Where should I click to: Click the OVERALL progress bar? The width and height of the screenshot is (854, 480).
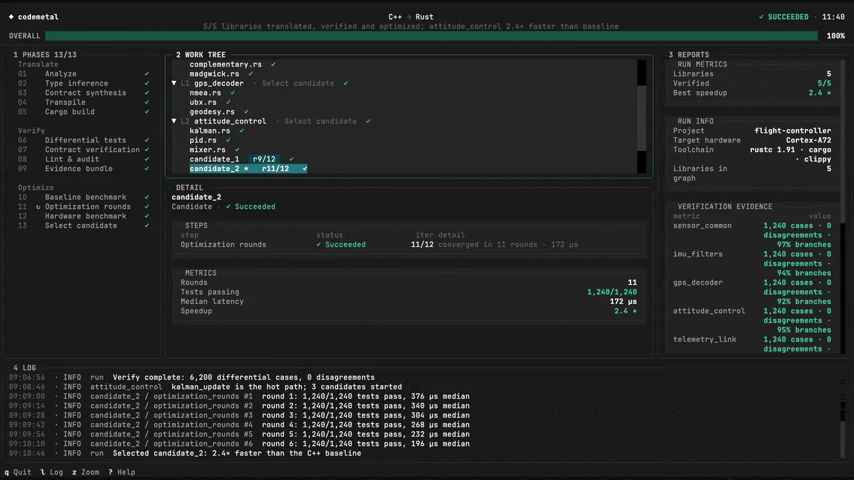click(431, 36)
